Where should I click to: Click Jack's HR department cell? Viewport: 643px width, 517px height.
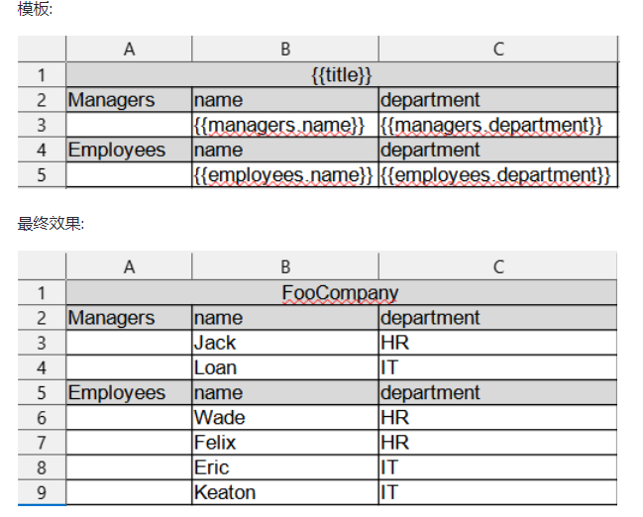[497, 343]
